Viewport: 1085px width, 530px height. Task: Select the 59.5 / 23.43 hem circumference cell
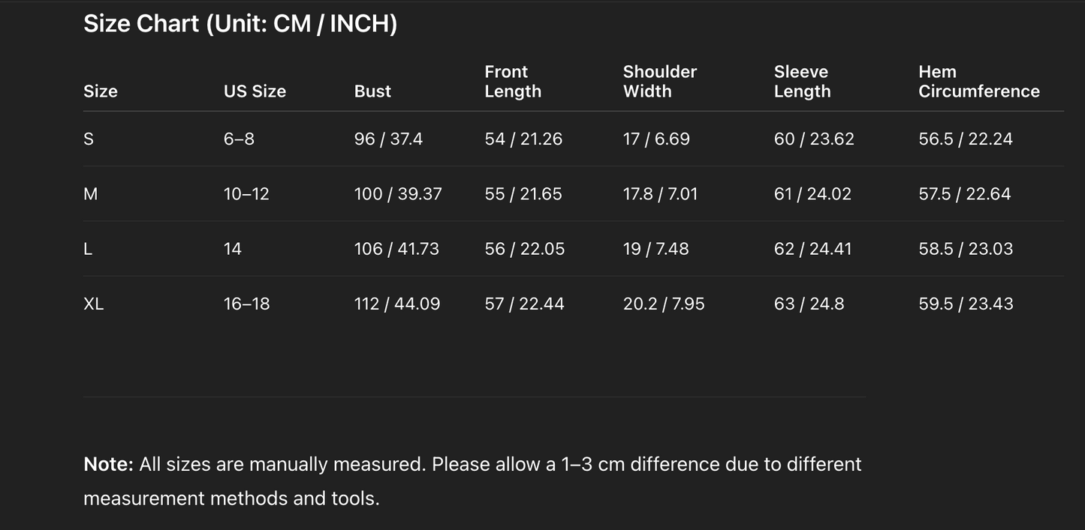966,304
